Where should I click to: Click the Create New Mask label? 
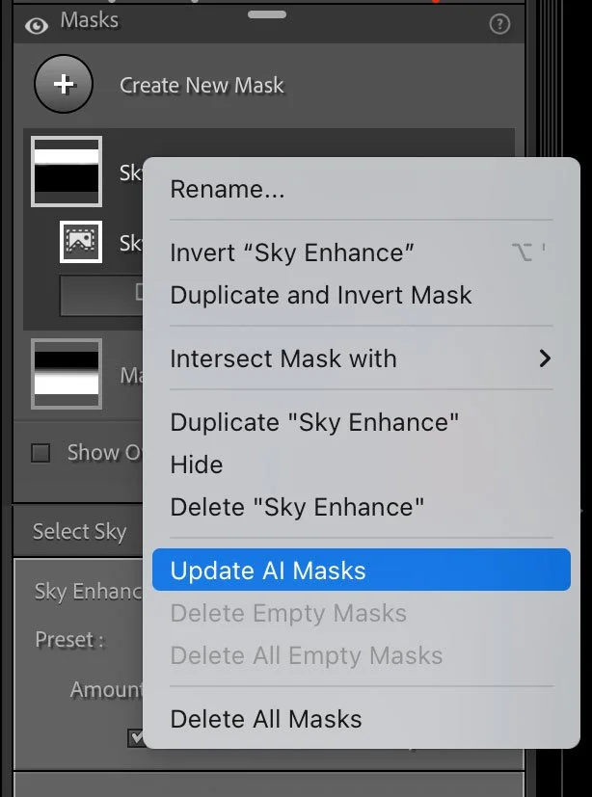coord(202,85)
